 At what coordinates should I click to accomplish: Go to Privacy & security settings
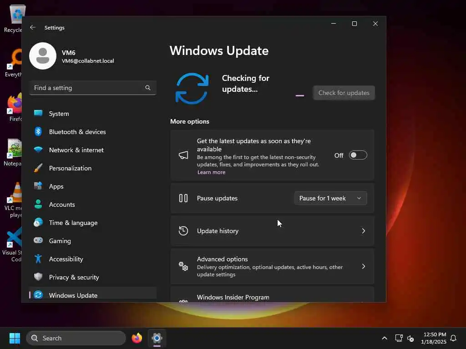[x=93, y=277]
